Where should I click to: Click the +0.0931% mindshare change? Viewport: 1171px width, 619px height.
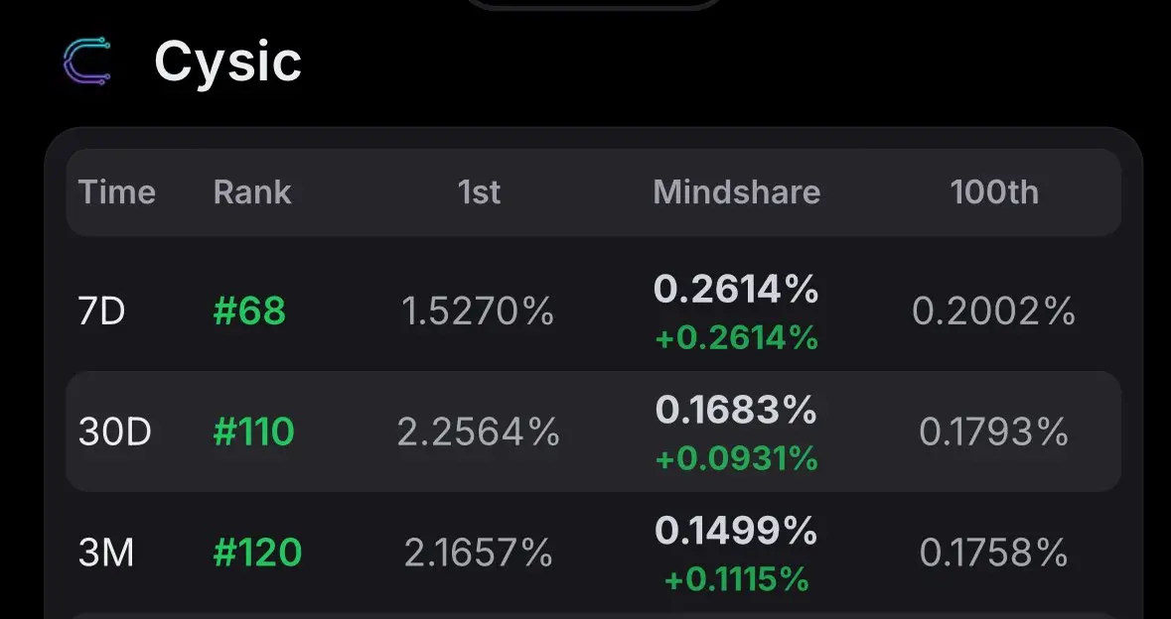pos(737,459)
